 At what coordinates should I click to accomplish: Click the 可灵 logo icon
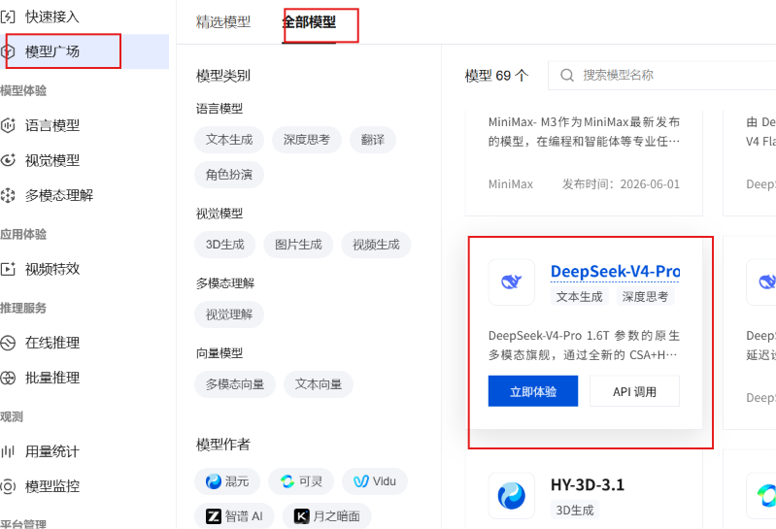pyautogui.click(x=287, y=481)
